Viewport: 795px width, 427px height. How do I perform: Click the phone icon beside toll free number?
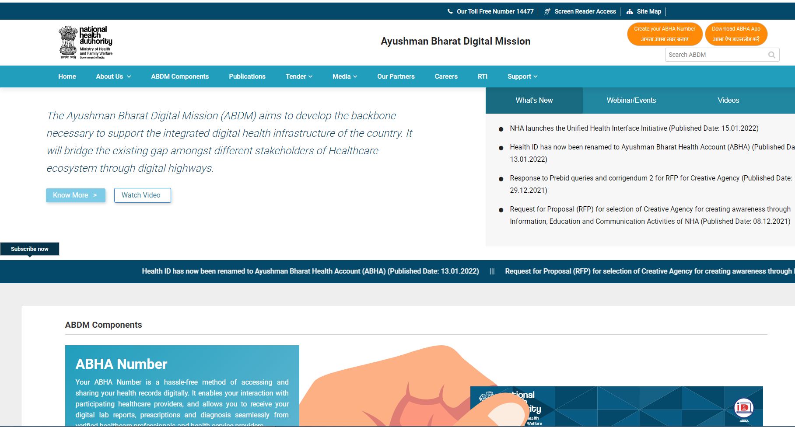pyautogui.click(x=450, y=11)
